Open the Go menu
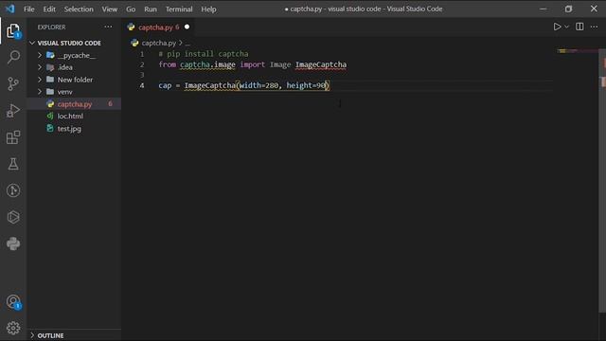 pyautogui.click(x=131, y=9)
